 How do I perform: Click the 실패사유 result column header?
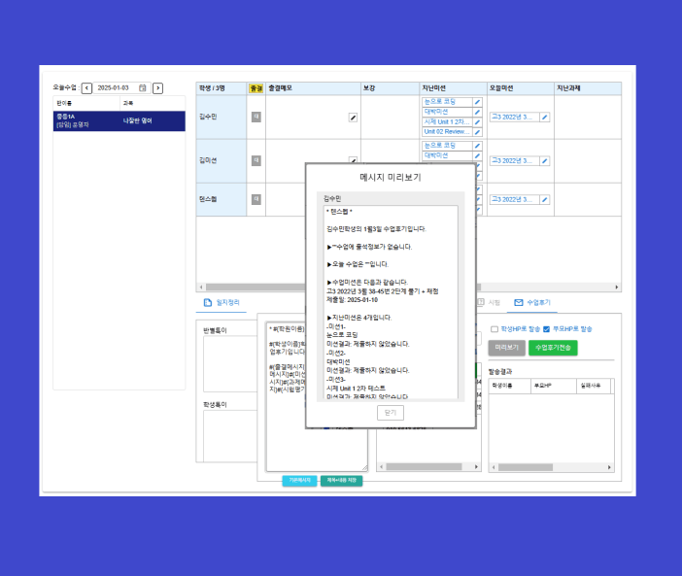(x=594, y=386)
